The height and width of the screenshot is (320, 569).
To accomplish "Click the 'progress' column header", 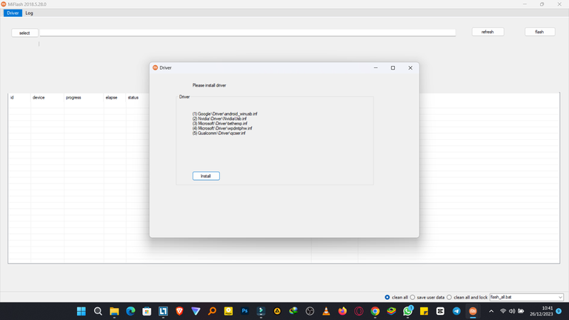I will click(73, 98).
